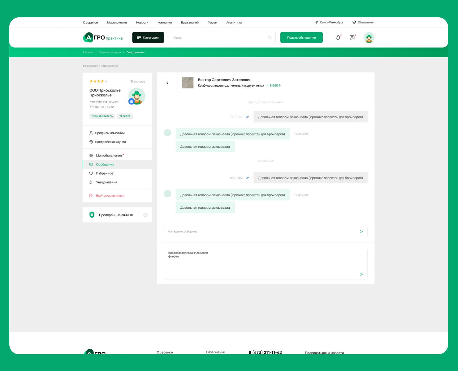Click the product thumbnail in chat header

click(188, 83)
